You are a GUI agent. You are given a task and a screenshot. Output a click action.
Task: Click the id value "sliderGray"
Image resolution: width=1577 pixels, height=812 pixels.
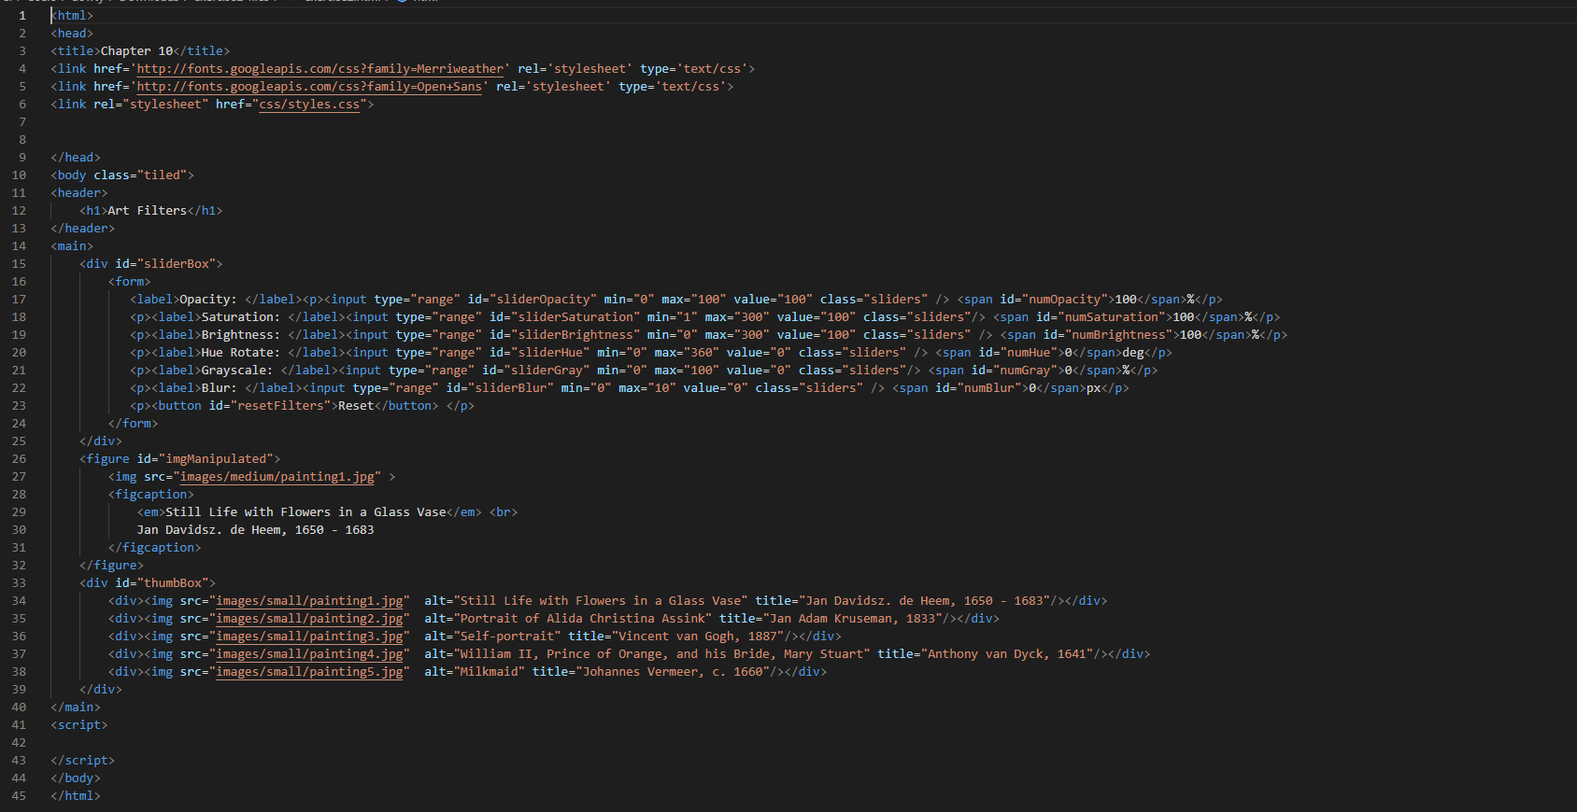pyautogui.click(x=547, y=371)
